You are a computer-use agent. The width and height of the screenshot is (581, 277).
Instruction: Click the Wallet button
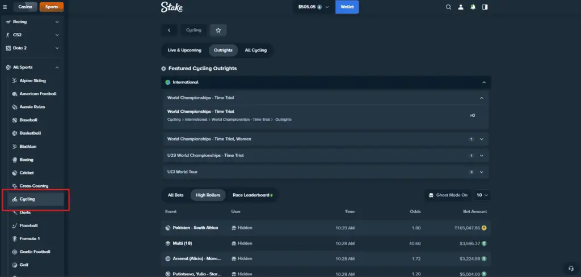(x=347, y=7)
